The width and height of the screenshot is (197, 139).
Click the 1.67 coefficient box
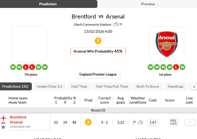click(x=153, y=122)
